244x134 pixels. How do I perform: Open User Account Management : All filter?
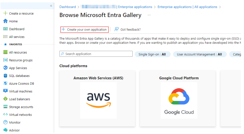(x=200, y=54)
